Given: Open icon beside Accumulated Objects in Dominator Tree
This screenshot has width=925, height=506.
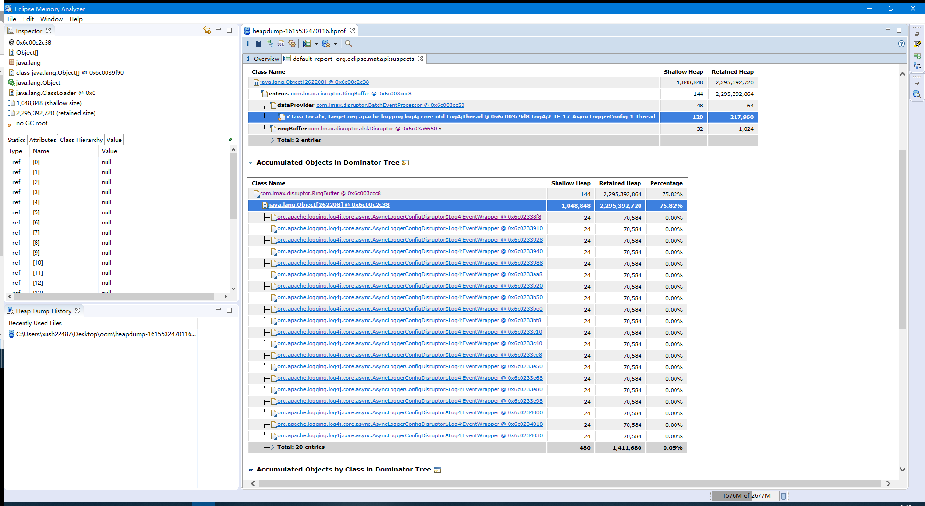Looking at the screenshot, I should (405, 163).
